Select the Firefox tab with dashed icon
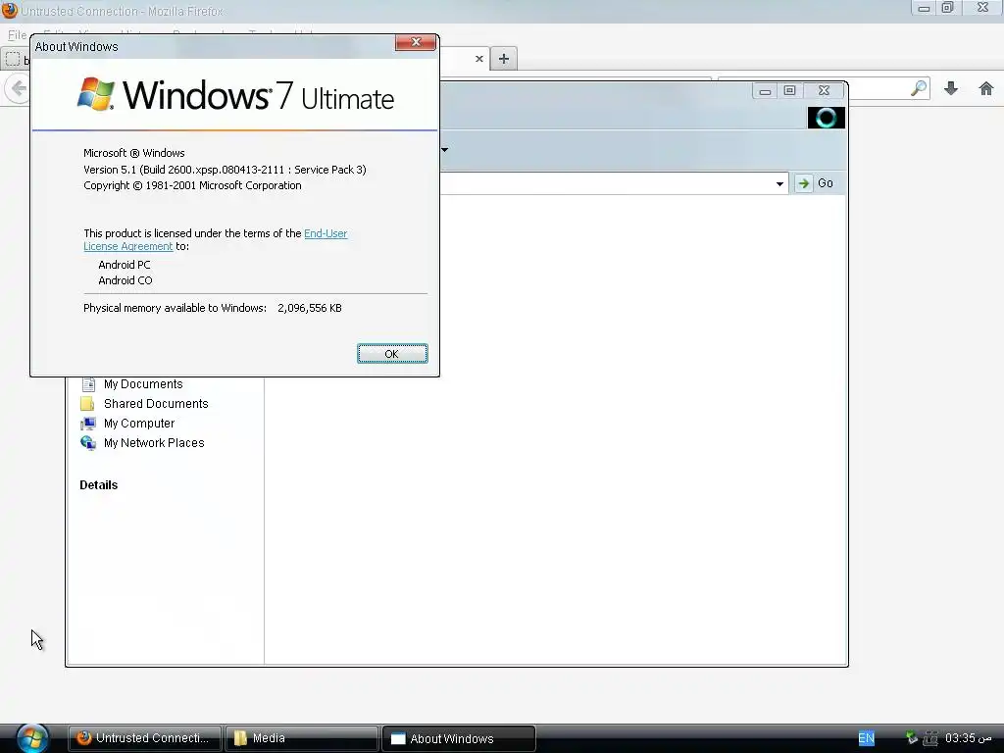This screenshot has height=753, width=1004. [17, 59]
